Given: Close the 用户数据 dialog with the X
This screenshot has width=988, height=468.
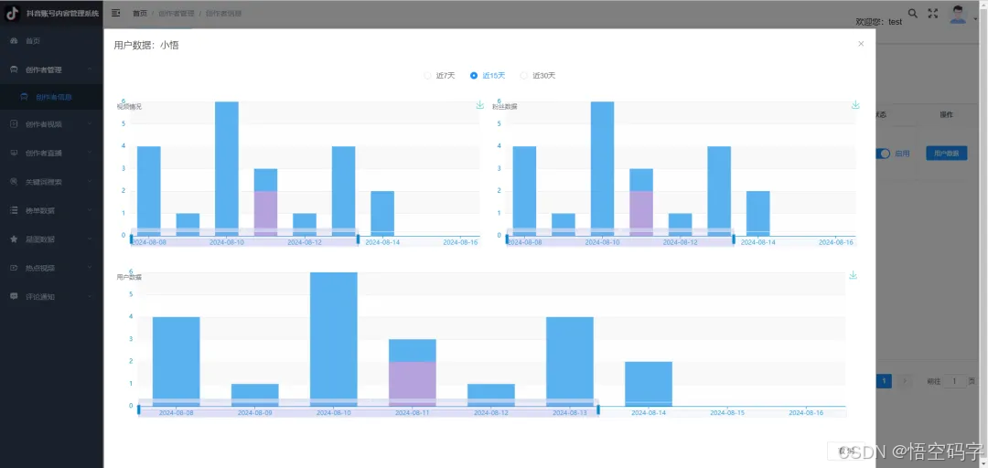Looking at the screenshot, I should point(861,44).
